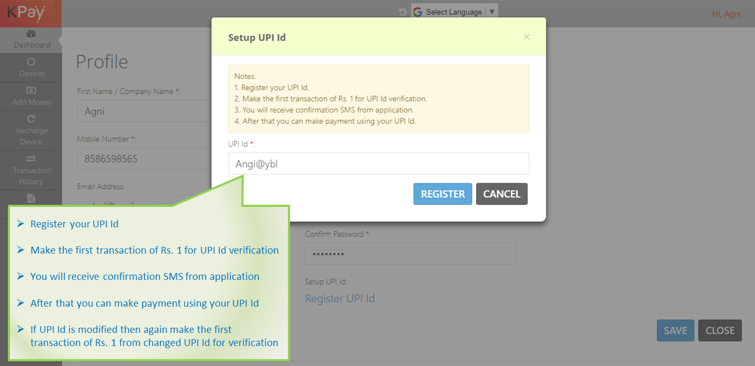
Task: Click the undo arrow beside Select Language
Action: [402, 12]
